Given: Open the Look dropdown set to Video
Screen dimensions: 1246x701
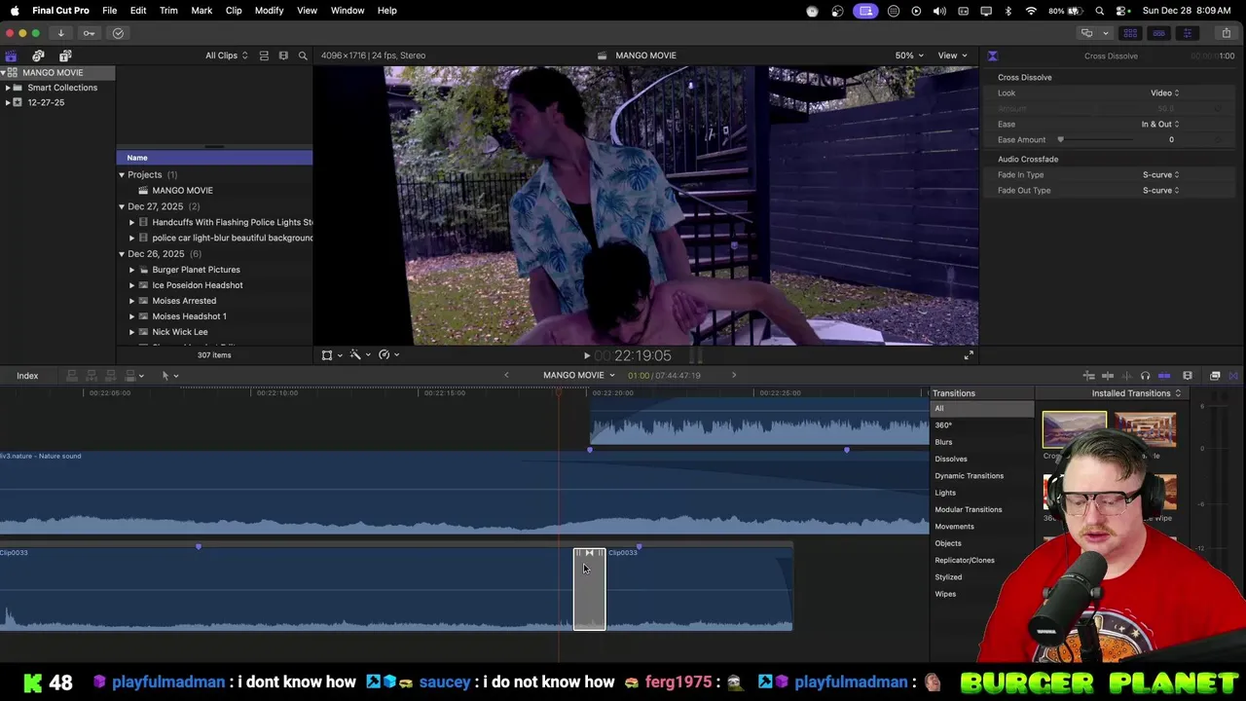Looking at the screenshot, I should 1164,93.
